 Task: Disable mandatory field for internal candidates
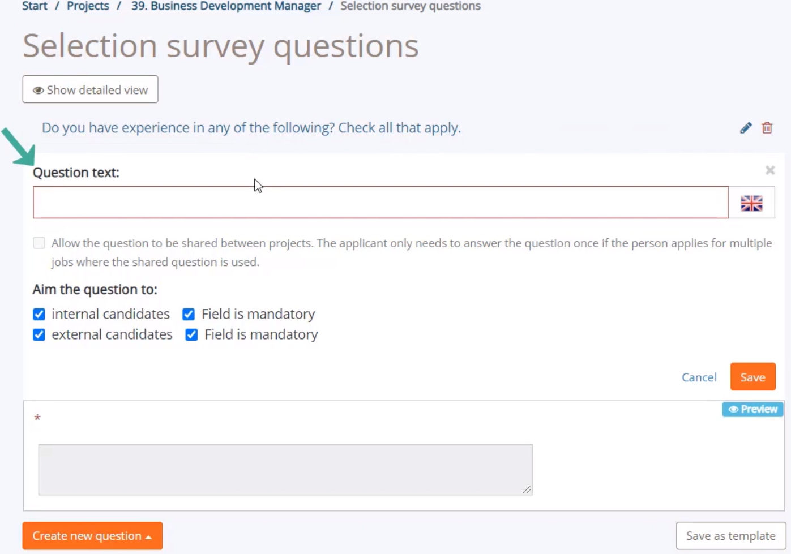[189, 314]
